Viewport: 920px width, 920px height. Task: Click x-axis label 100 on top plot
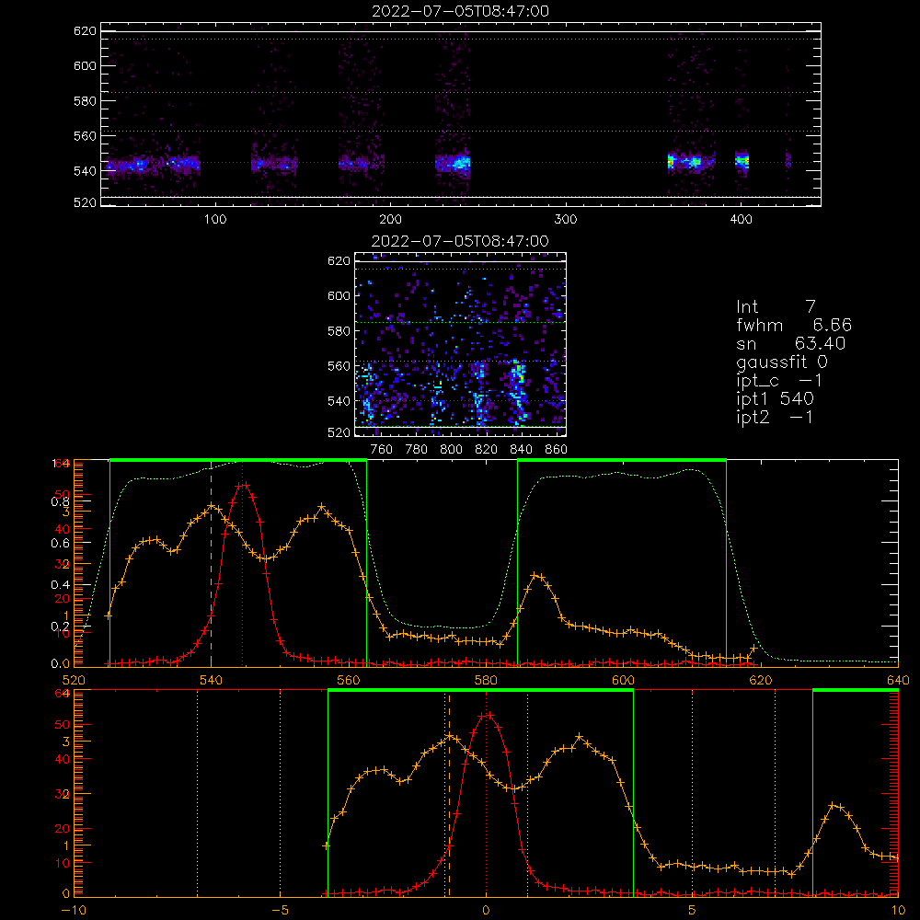point(215,220)
